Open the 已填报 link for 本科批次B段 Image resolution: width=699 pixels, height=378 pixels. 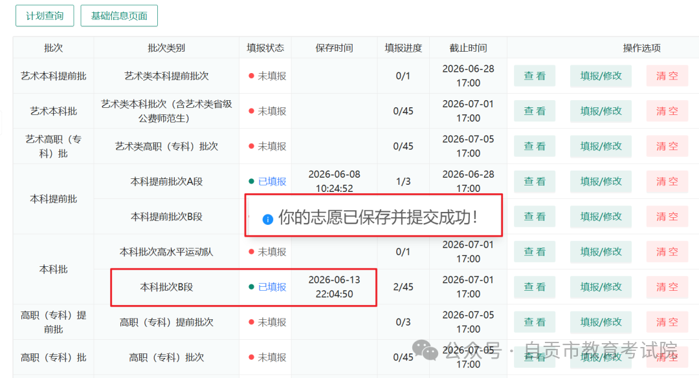(272, 287)
